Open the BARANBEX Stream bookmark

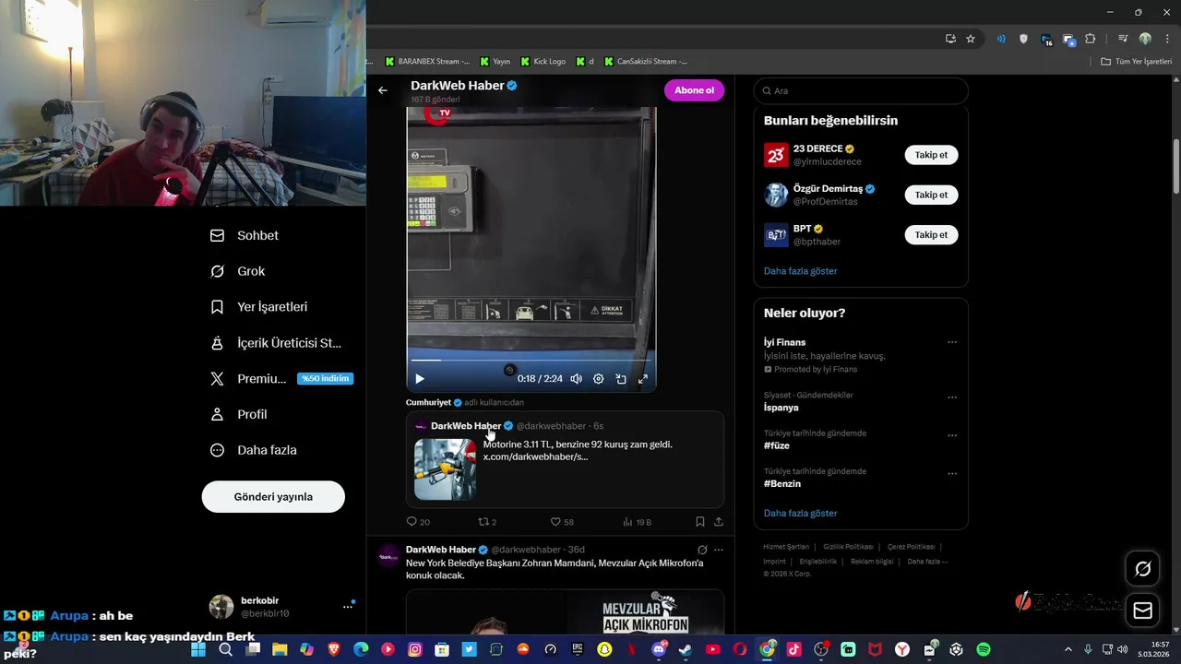pos(427,62)
